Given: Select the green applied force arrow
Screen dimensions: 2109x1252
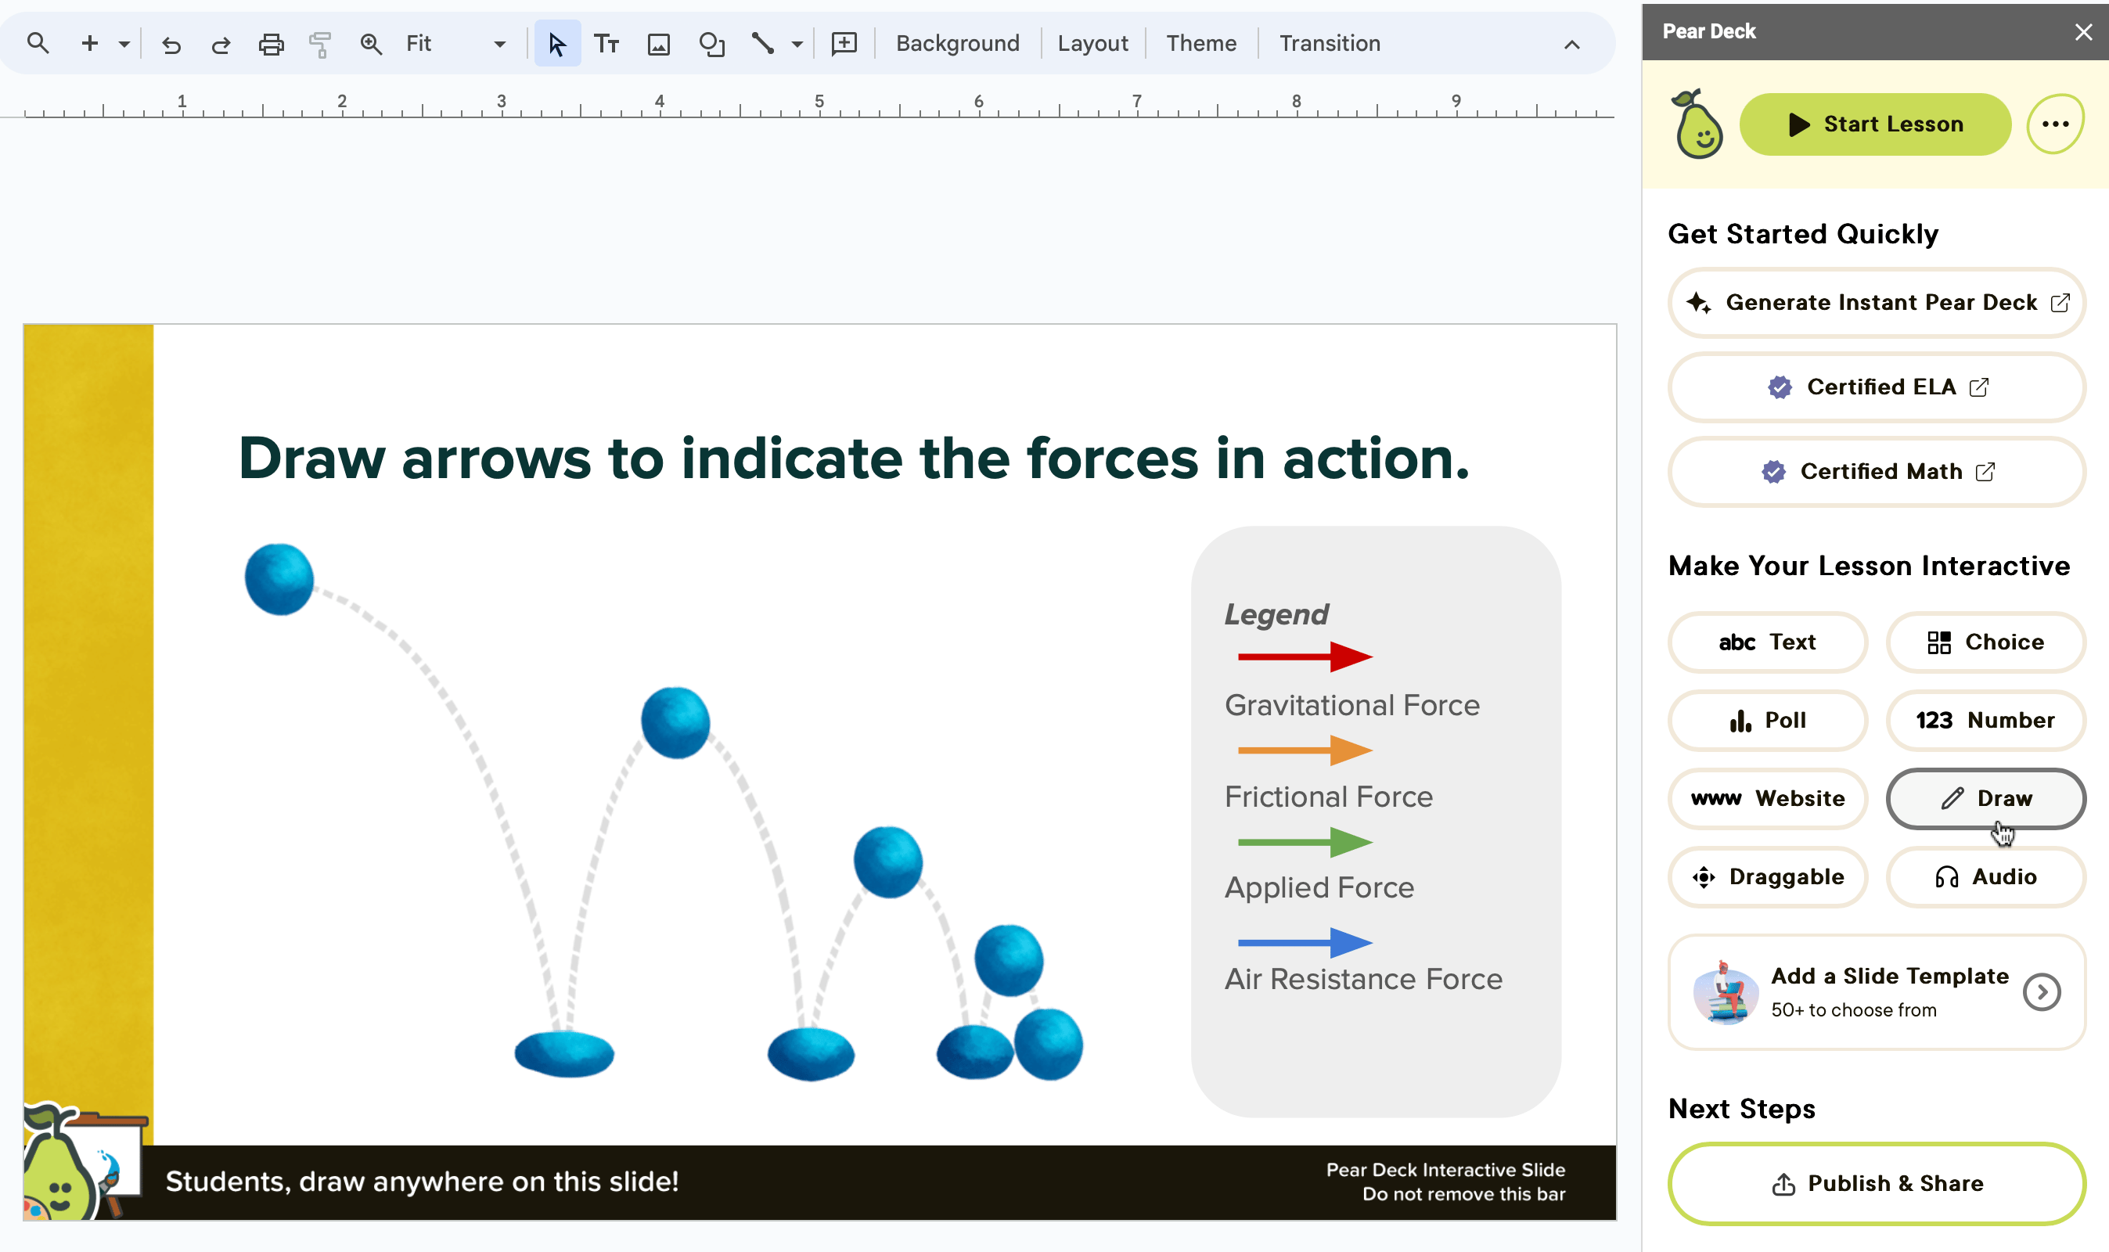Looking at the screenshot, I should tap(1305, 842).
